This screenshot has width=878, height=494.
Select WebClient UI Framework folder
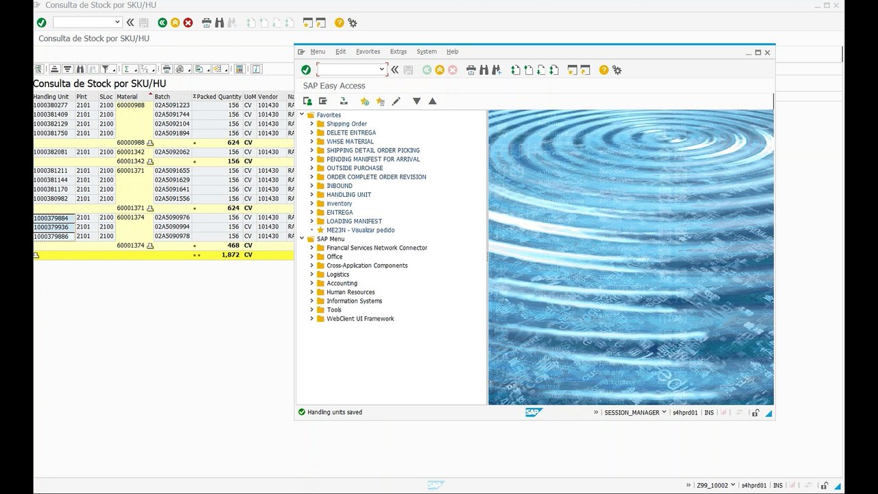coord(360,319)
